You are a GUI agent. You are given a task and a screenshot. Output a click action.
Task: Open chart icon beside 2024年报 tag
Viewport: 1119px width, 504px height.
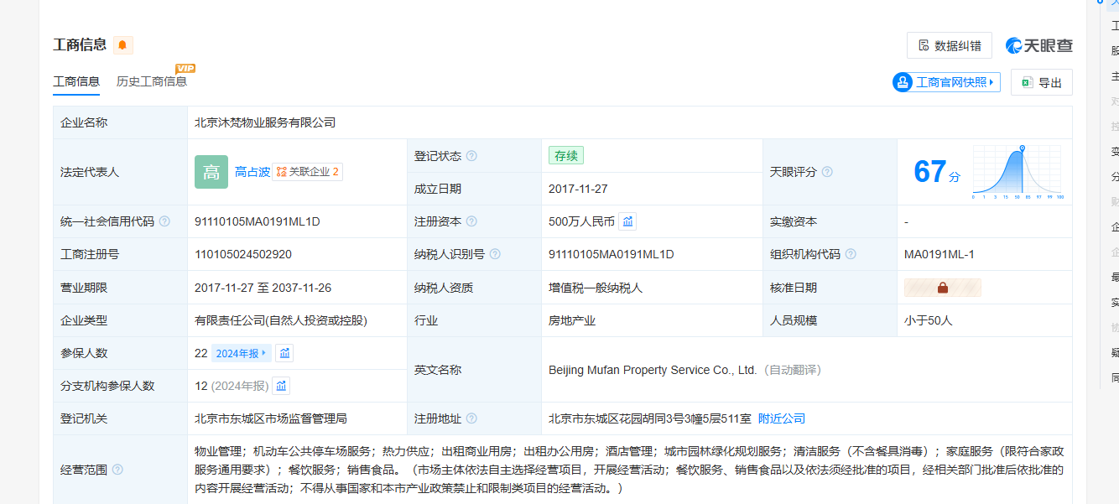284,353
